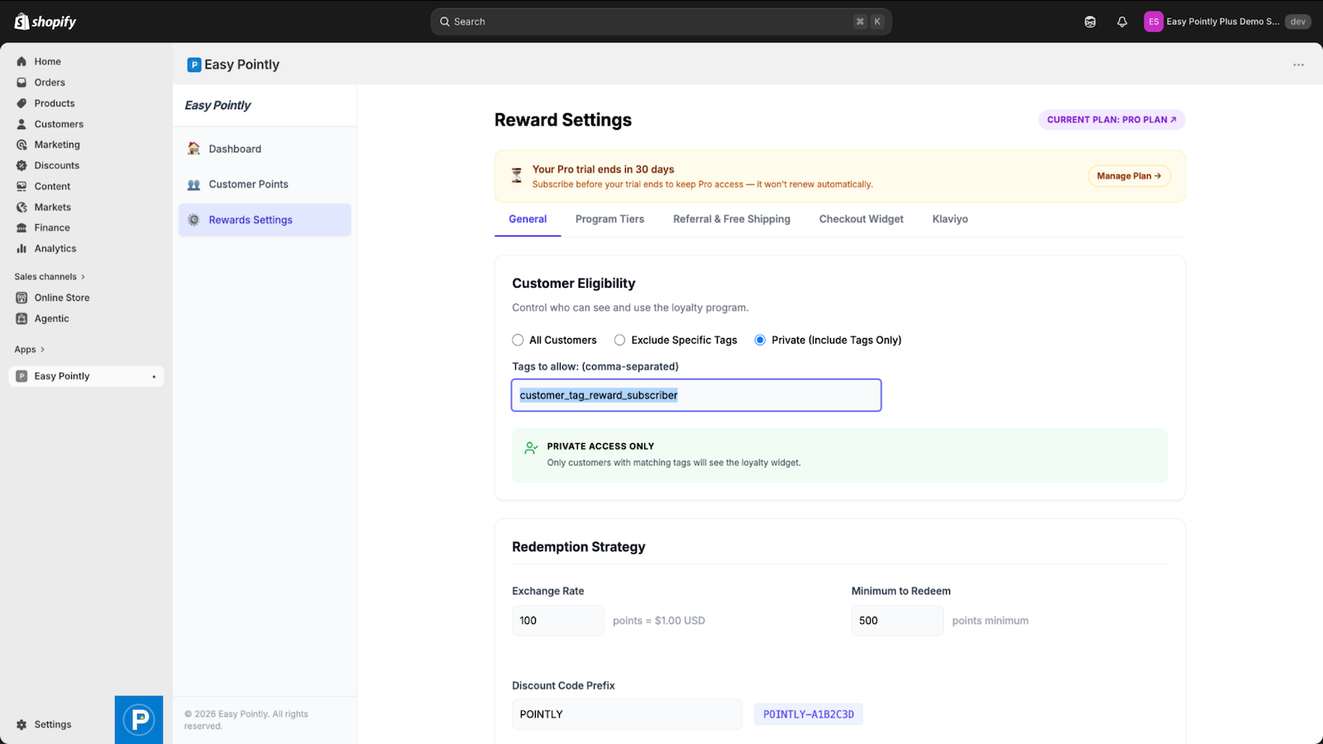Click the Minimum to Redeem input field
The width and height of the screenshot is (1323, 744).
pyautogui.click(x=897, y=621)
